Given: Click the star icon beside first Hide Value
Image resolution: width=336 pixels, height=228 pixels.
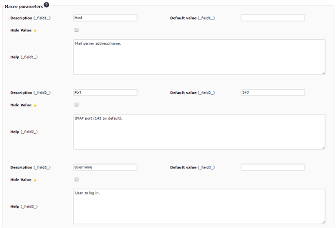Looking at the screenshot, I should 35,31.
